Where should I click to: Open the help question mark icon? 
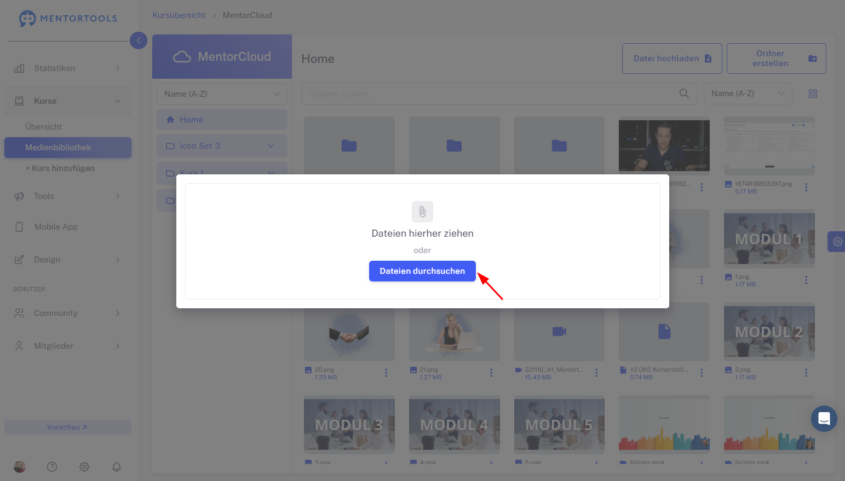click(52, 467)
